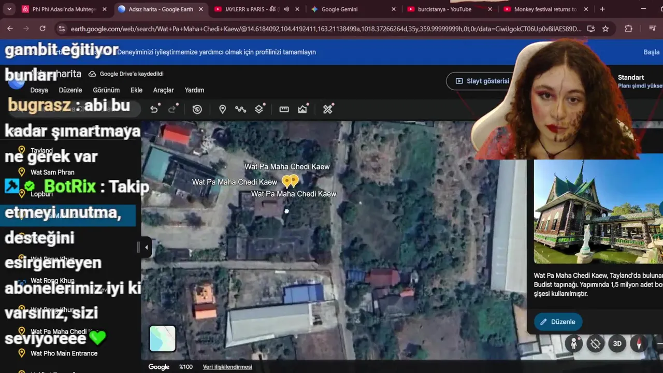The width and height of the screenshot is (663, 373).
Task: Select the draw path or polygon tool
Action: [240, 109]
